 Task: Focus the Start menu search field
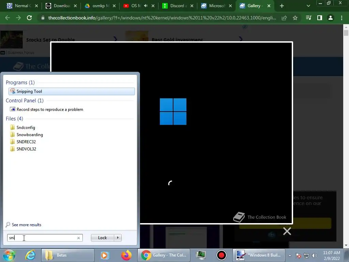click(x=42, y=238)
